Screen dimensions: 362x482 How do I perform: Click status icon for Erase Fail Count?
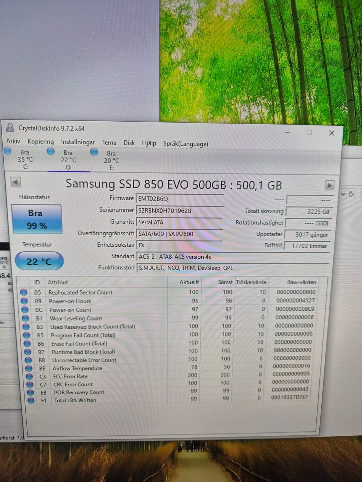[27, 343]
